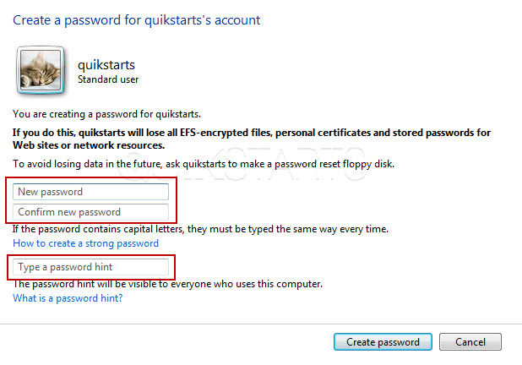The height and width of the screenshot is (365, 522).
Task: Open the What is a password hint? link
Action: [68, 298]
